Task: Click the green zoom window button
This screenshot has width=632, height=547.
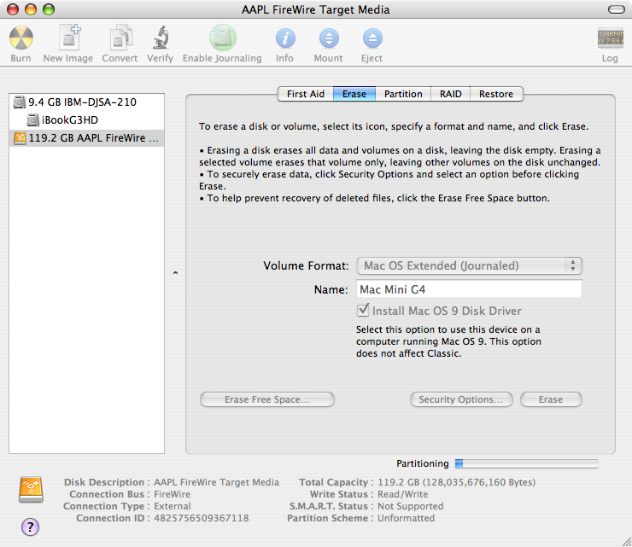Action: [49, 9]
